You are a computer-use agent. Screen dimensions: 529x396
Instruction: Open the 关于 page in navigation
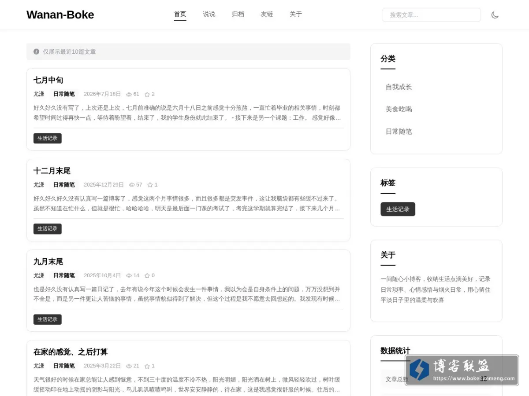point(296,14)
